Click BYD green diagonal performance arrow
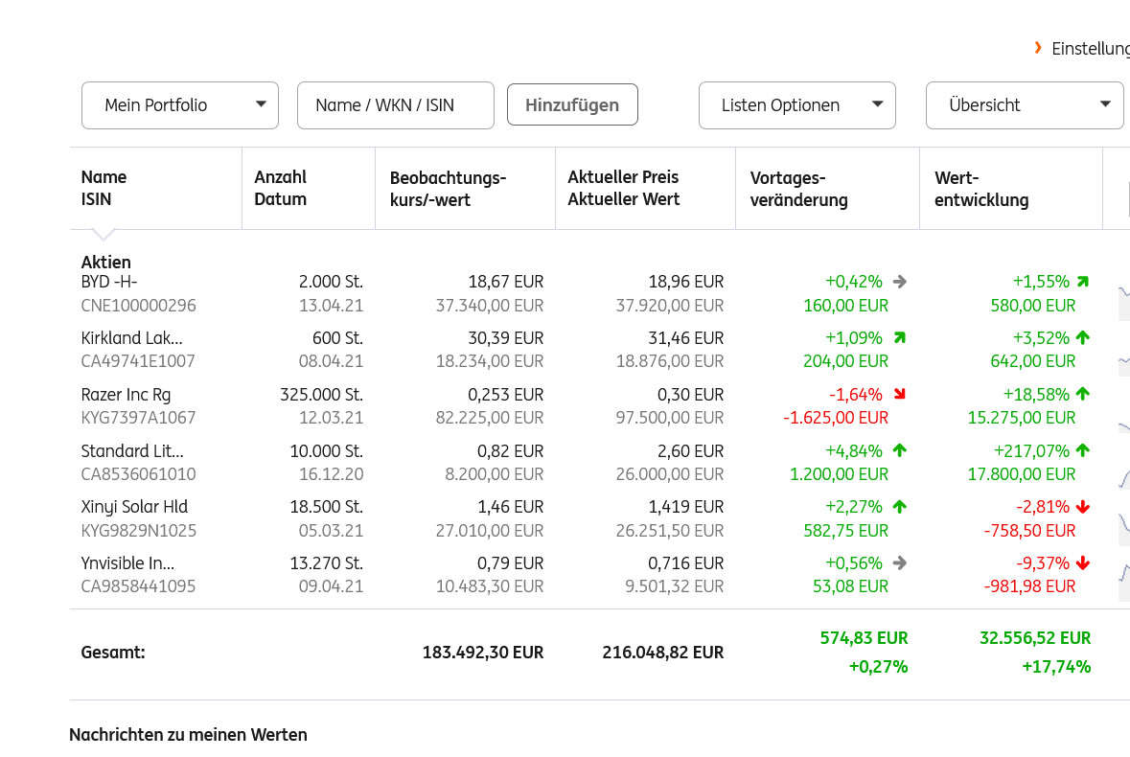The height and width of the screenshot is (757, 1130). click(1083, 282)
